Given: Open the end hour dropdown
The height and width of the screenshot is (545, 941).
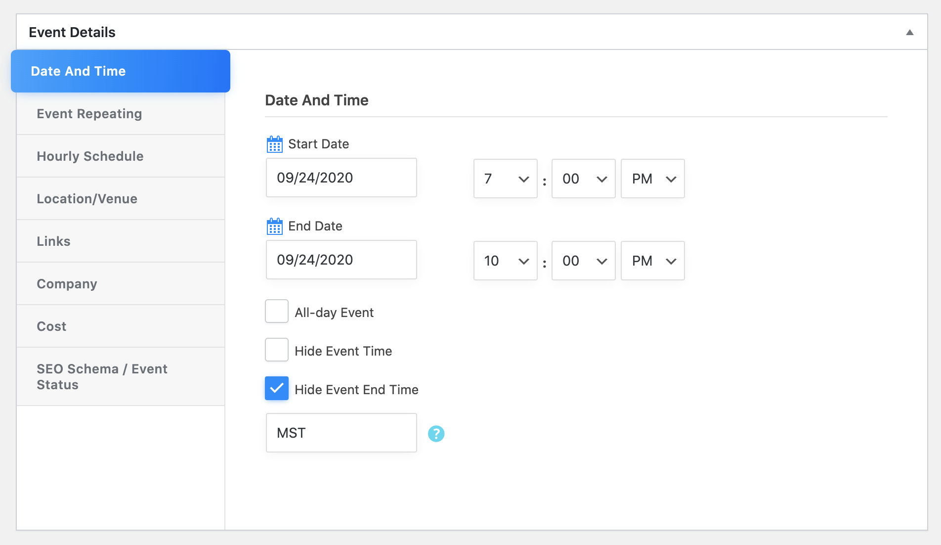Looking at the screenshot, I should (505, 261).
